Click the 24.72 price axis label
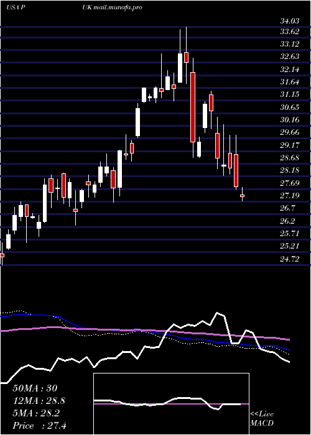The height and width of the screenshot is (435, 311). [x=289, y=259]
